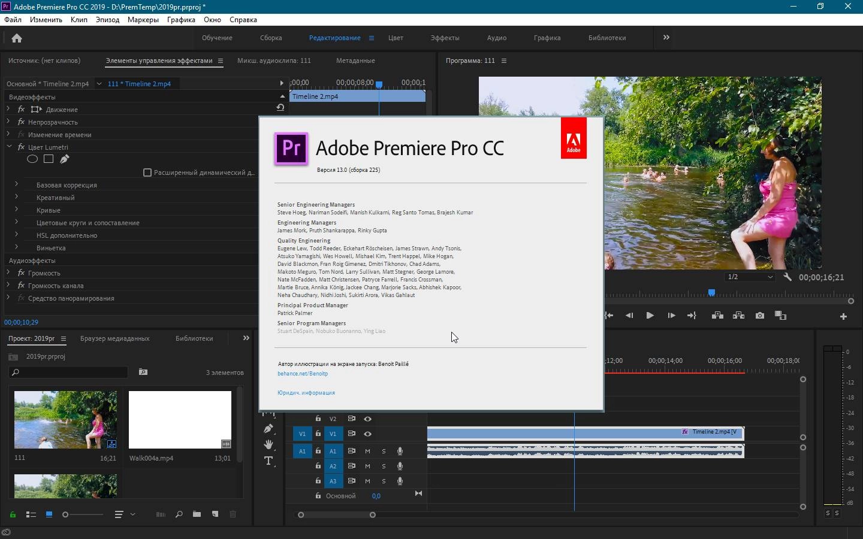Solo track A2
Viewport: 863px width, 539px height.
pos(384,466)
